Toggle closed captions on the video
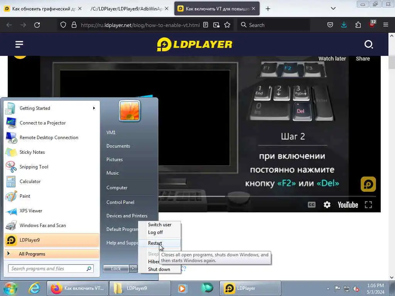The height and width of the screenshot is (296, 395). tap(312, 205)
